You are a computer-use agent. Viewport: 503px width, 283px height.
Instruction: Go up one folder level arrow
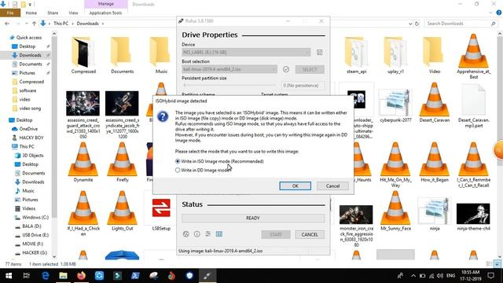pyautogui.click(x=34, y=24)
